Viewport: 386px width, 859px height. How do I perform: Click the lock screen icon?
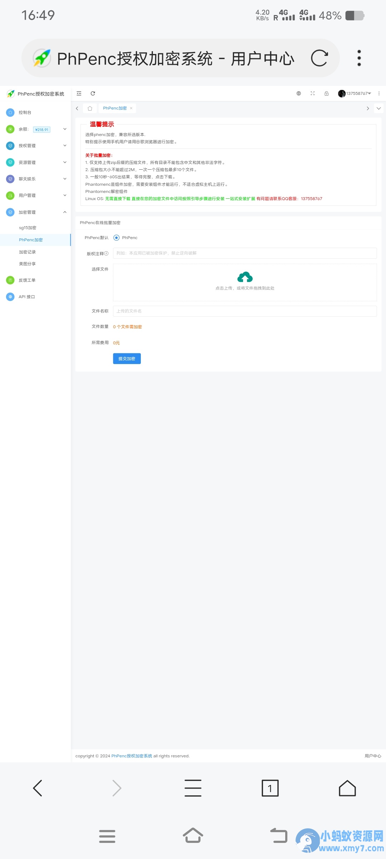click(326, 93)
